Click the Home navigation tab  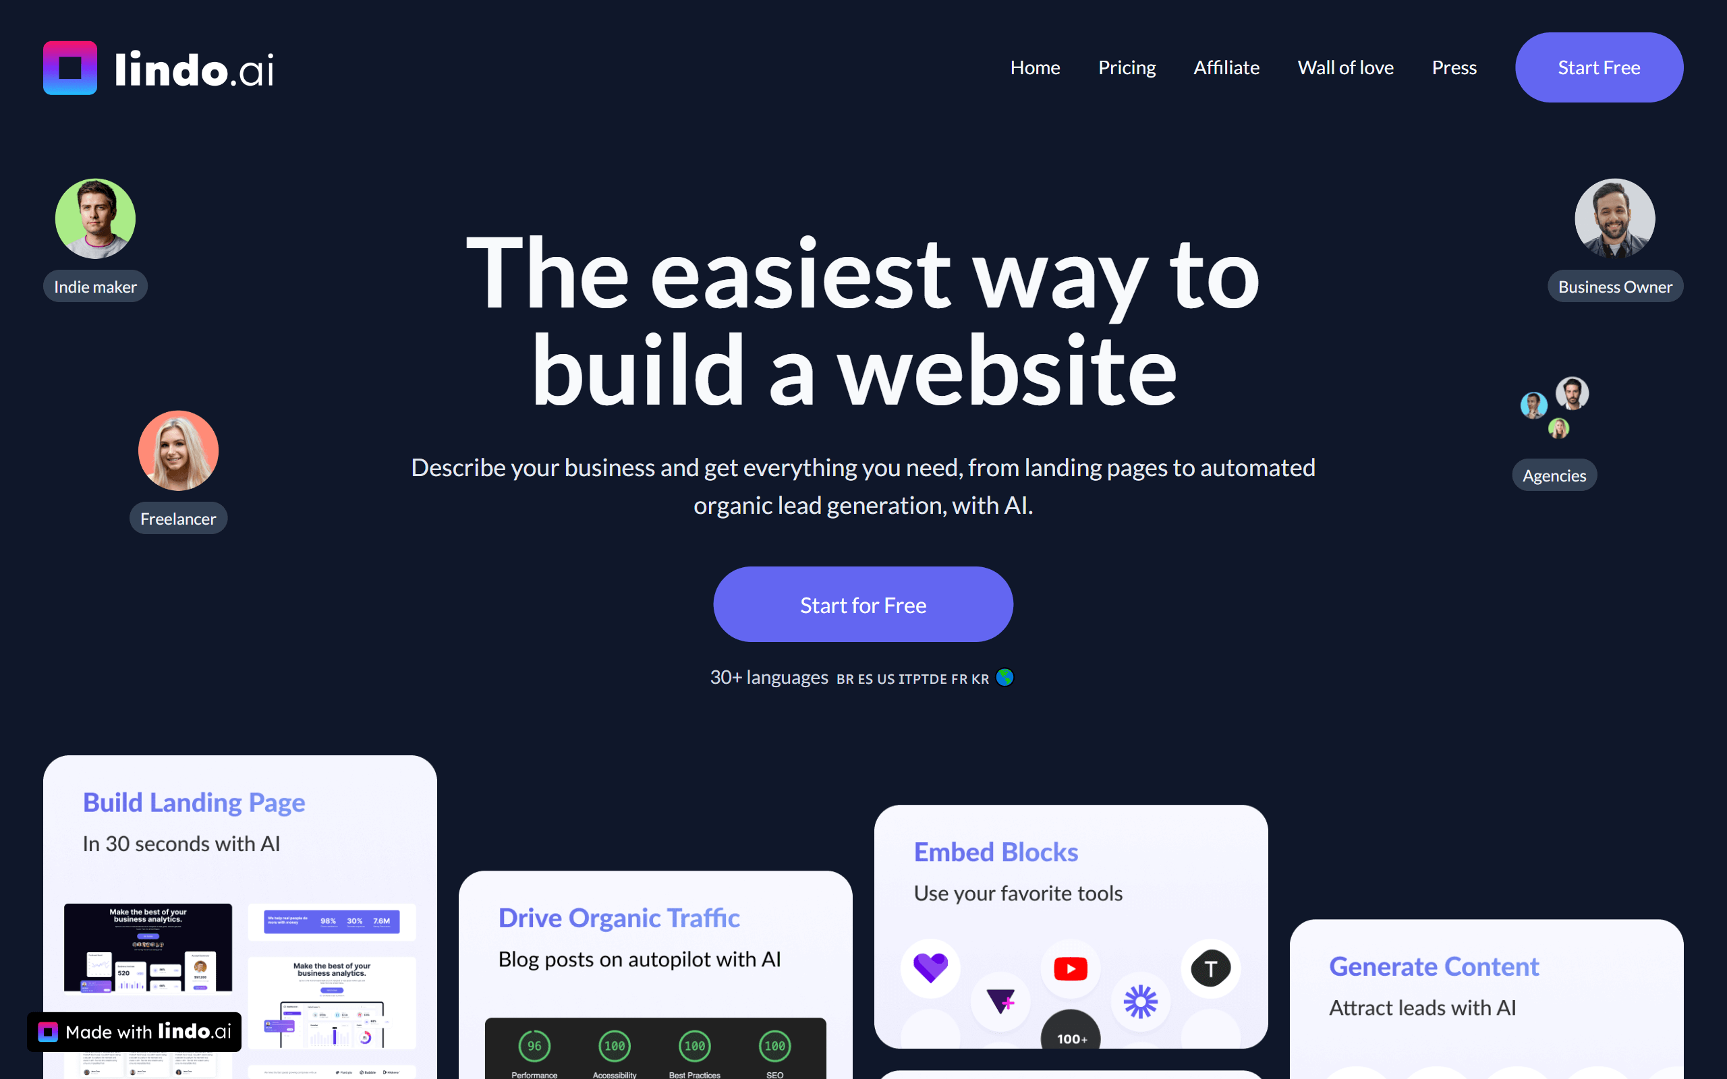pos(1036,67)
